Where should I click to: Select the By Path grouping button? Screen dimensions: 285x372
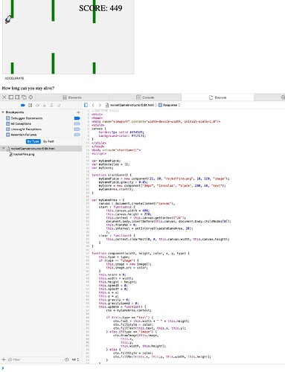pos(48,141)
